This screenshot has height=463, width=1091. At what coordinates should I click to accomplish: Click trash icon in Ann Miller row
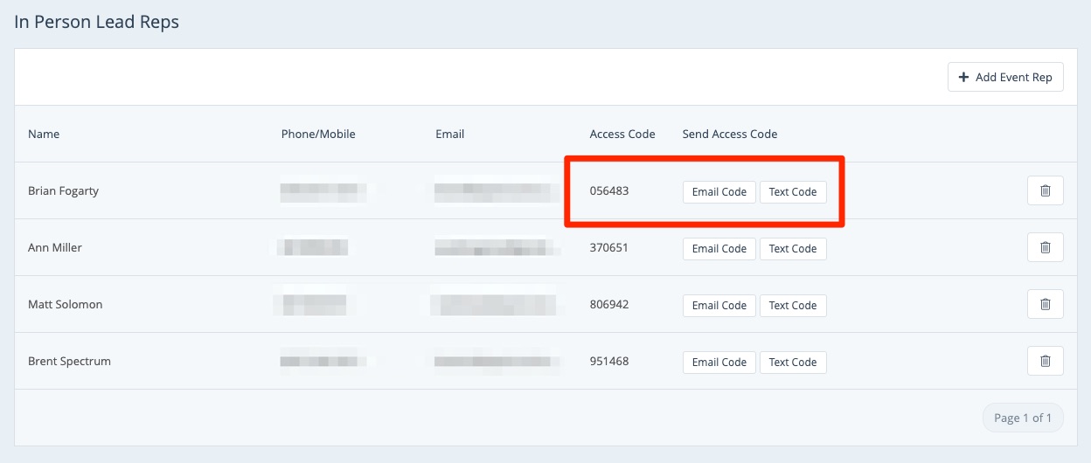(1045, 247)
